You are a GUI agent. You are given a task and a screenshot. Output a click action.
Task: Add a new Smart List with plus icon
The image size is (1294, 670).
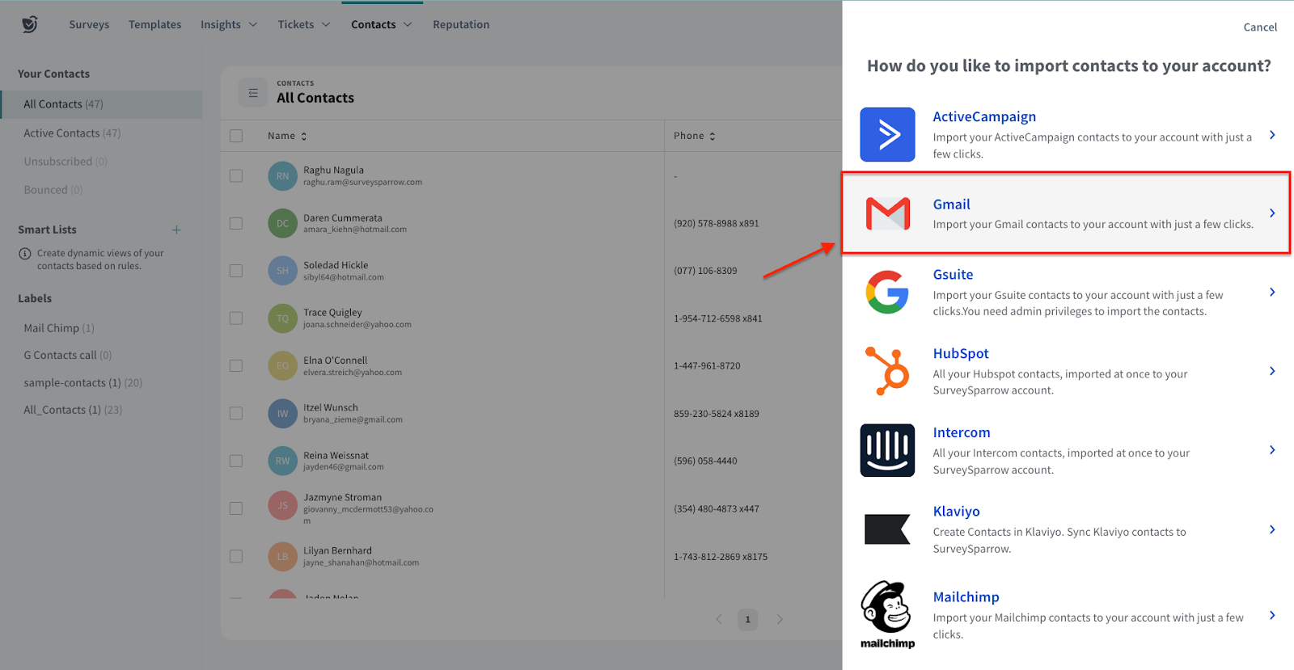click(x=176, y=230)
